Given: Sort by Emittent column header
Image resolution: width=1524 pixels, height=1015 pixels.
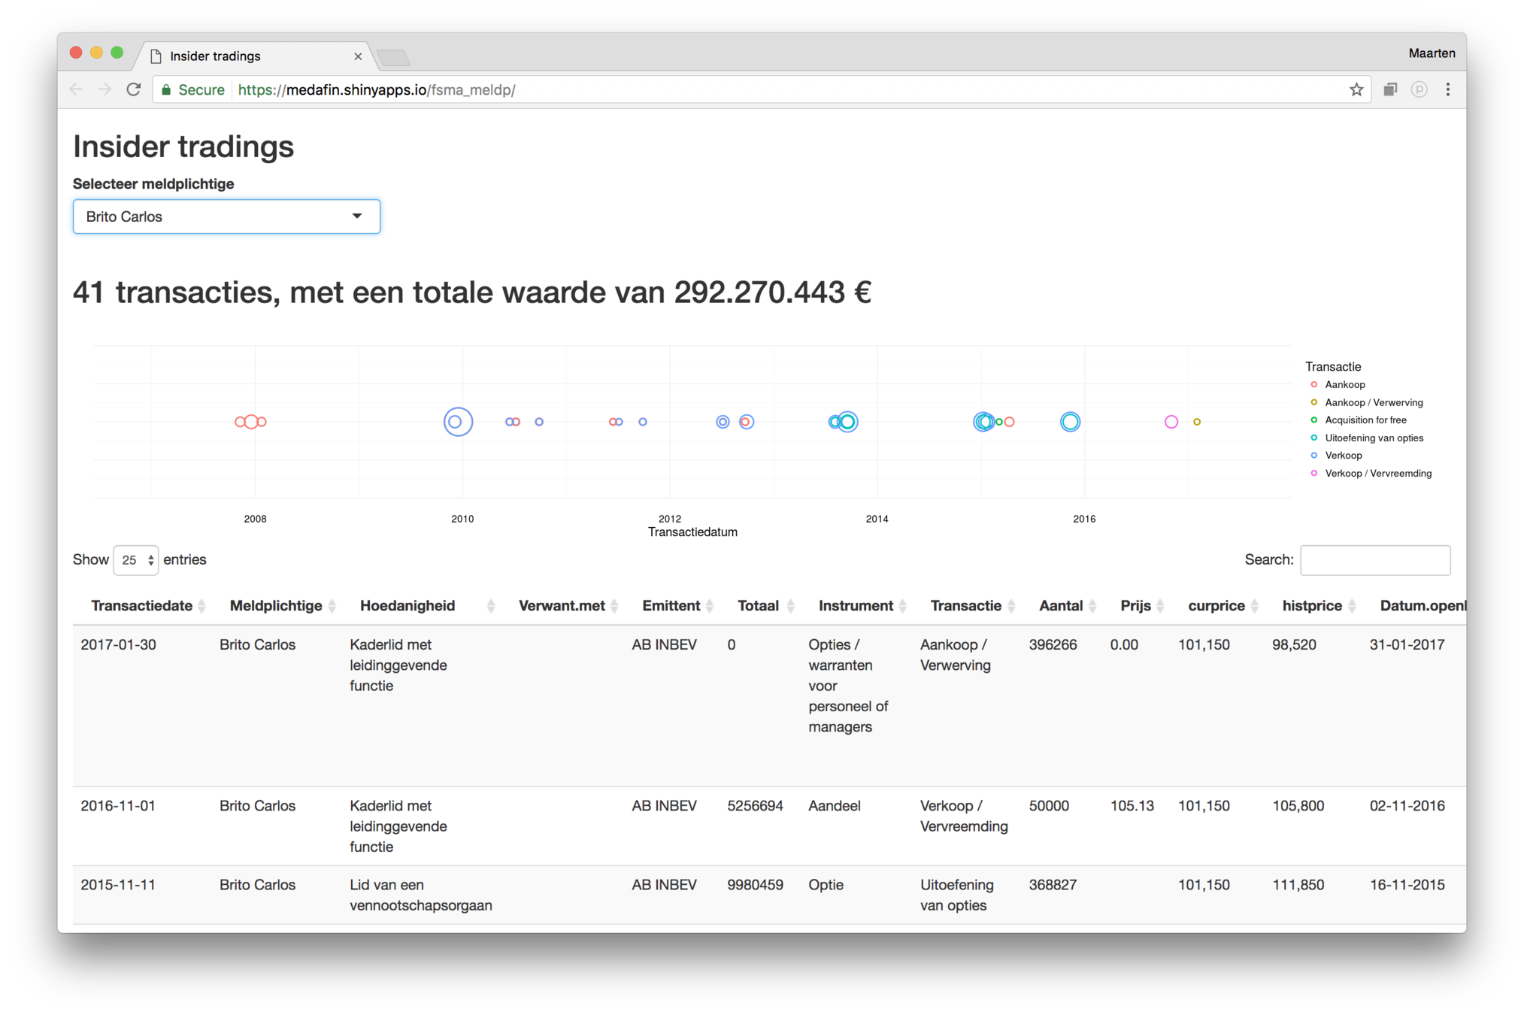Looking at the screenshot, I should (671, 606).
